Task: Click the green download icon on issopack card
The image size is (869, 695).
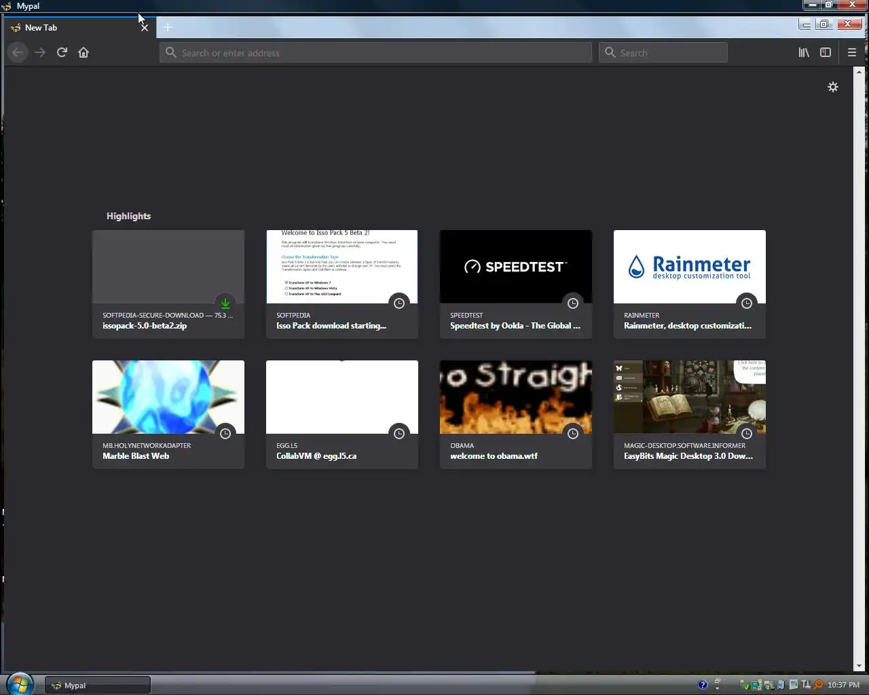Action: point(225,303)
